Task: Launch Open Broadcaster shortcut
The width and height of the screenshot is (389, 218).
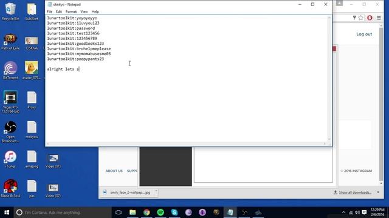Action: pyautogui.click(x=10, y=131)
